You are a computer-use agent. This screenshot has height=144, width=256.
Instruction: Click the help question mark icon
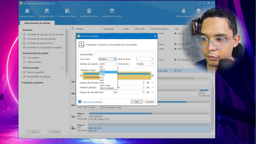click(80, 102)
